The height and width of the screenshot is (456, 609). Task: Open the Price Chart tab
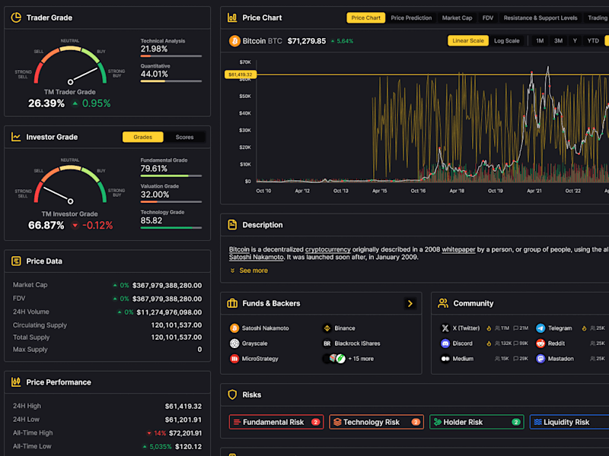click(x=366, y=17)
